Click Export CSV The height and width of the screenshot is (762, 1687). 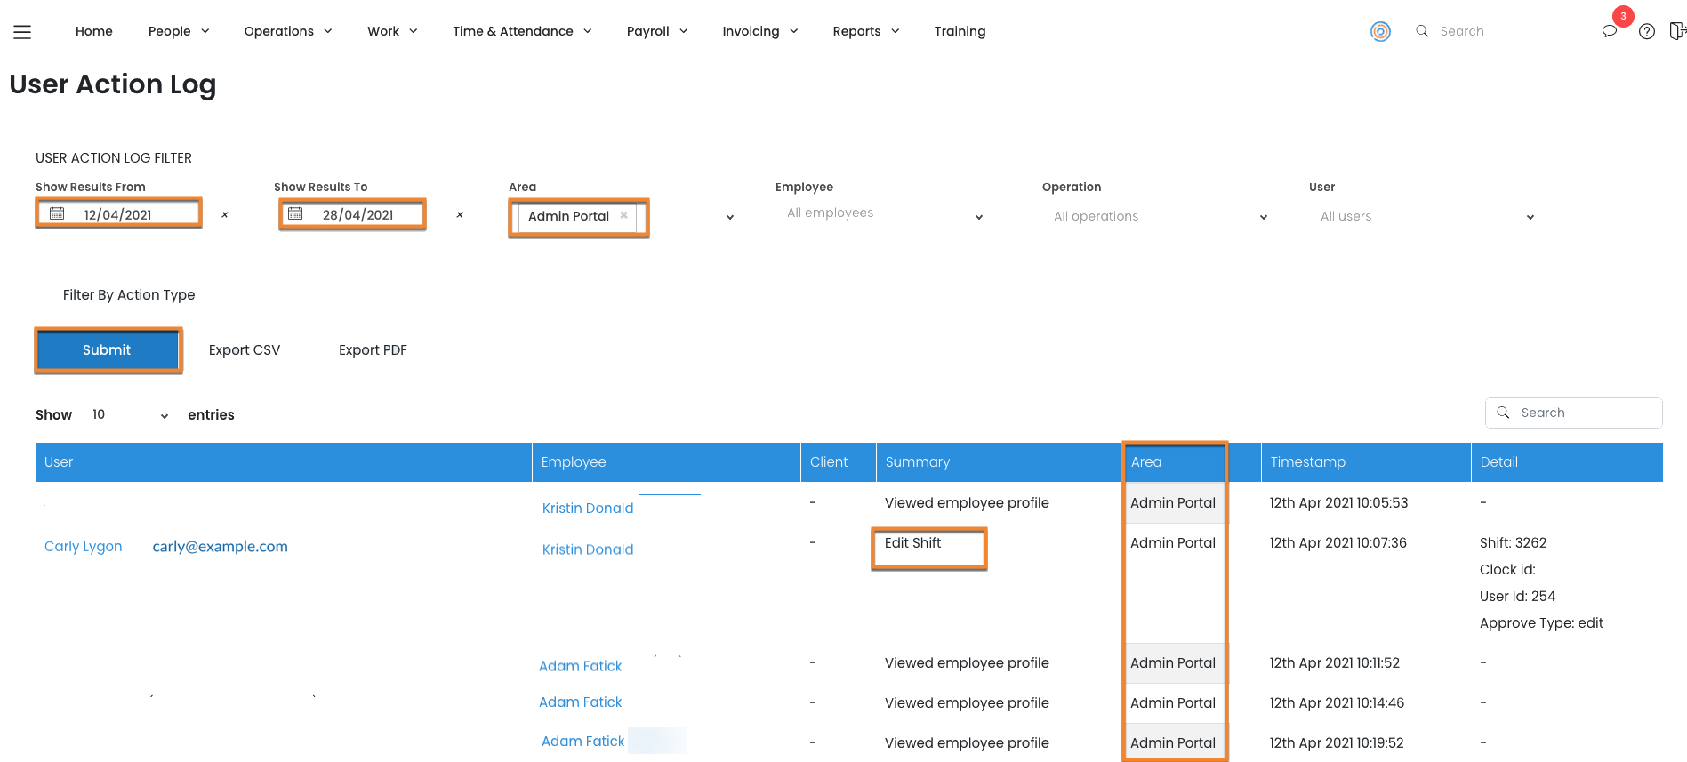click(245, 350)
